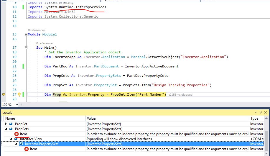Click the Interface View object icon
This screenshot has width=270, height=156.
(16, 139)
